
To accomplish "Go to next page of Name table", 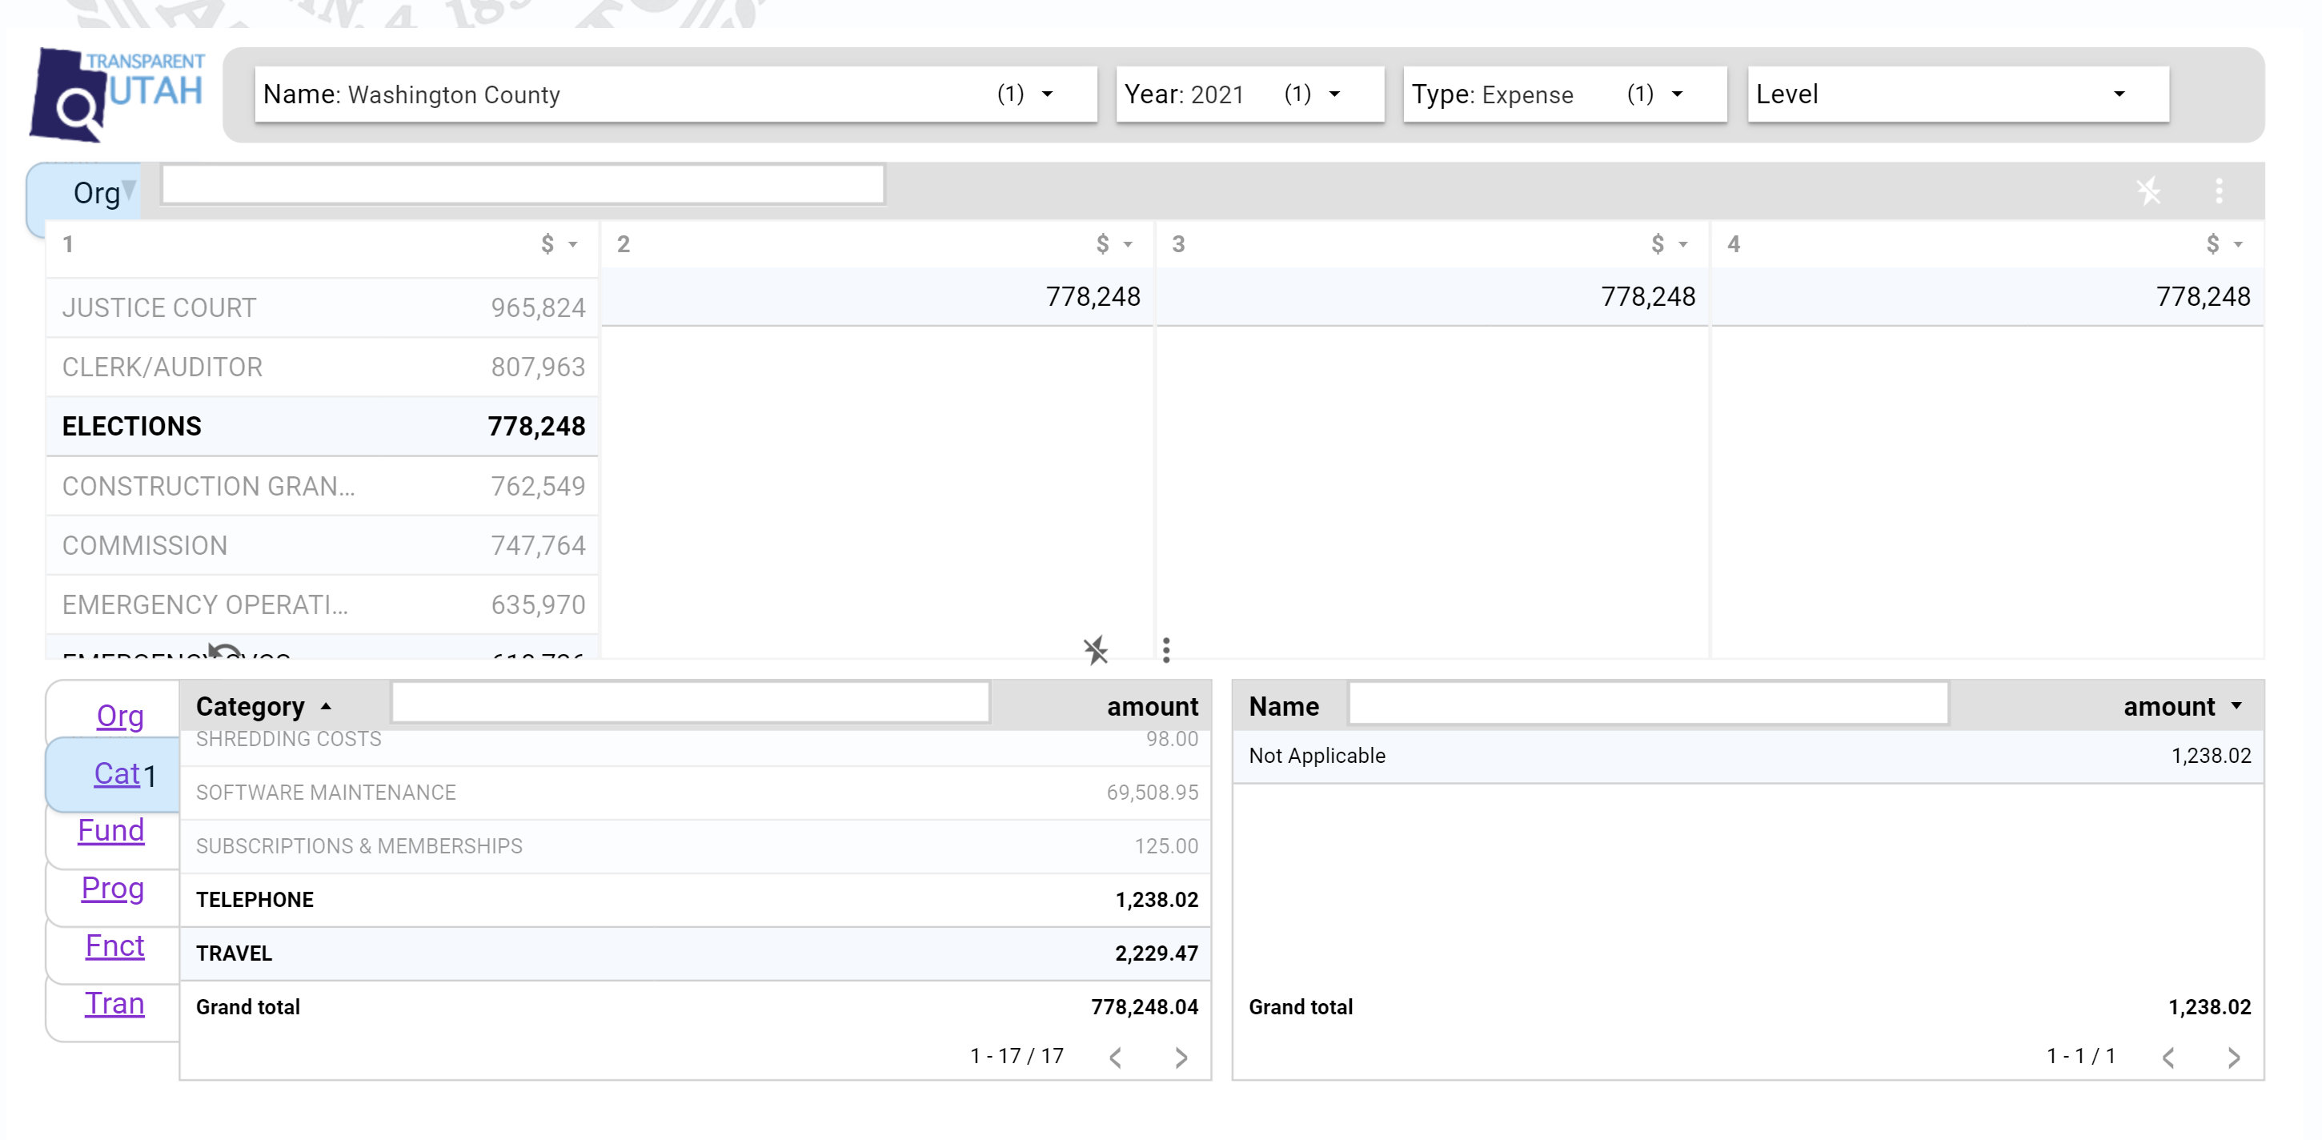I will [2234, 1057].
